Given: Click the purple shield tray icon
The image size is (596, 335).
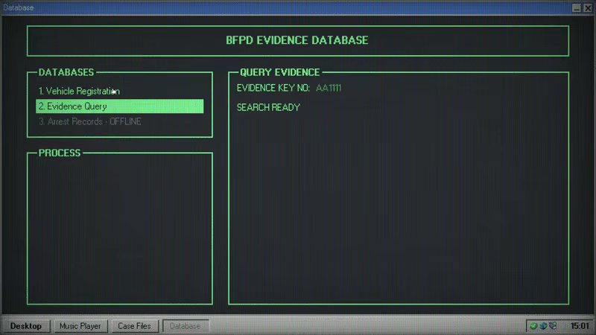Looking at the screenshot, I should click(553, 326).
